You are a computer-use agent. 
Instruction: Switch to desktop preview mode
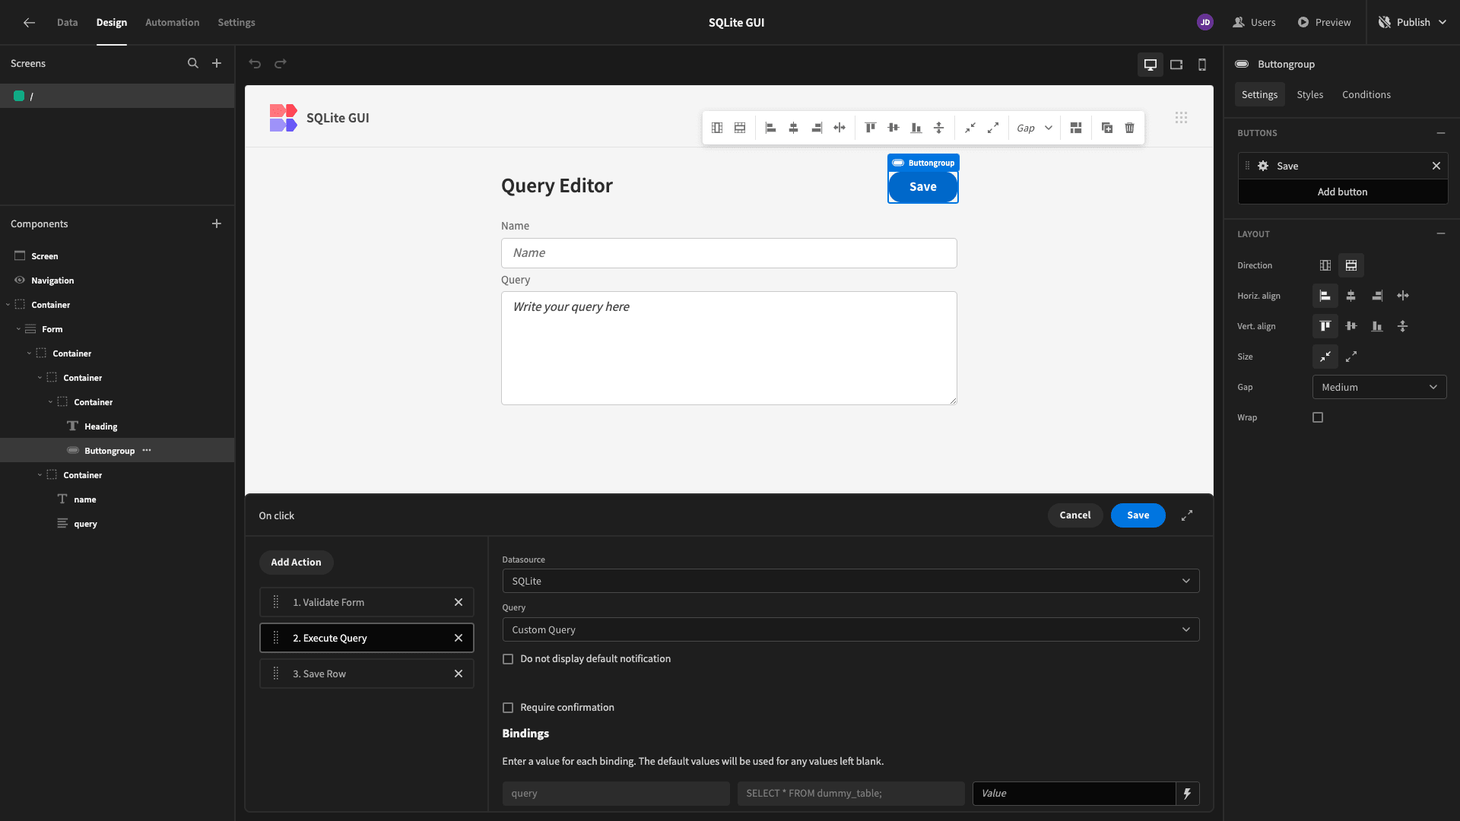pos(1151,65)
